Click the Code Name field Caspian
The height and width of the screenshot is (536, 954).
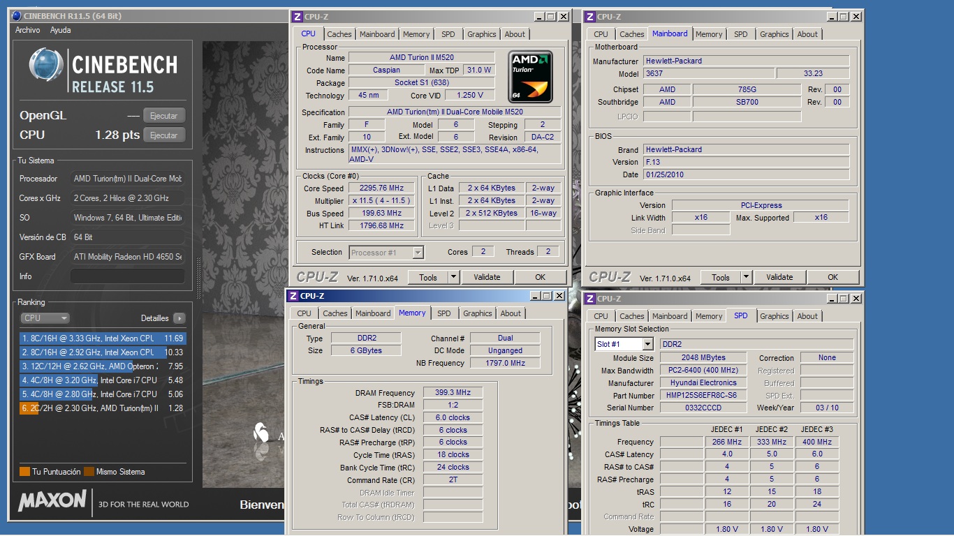[x=386, y=70]
